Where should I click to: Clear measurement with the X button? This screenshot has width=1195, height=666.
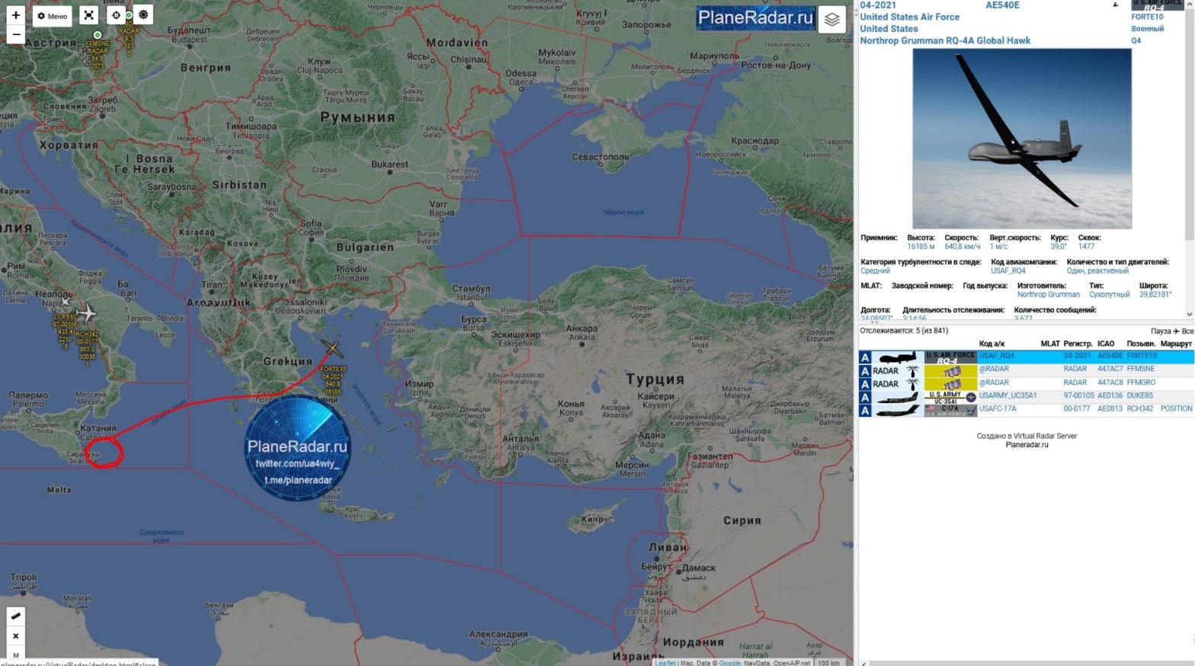pyautogui.click(x=16, y=636)
